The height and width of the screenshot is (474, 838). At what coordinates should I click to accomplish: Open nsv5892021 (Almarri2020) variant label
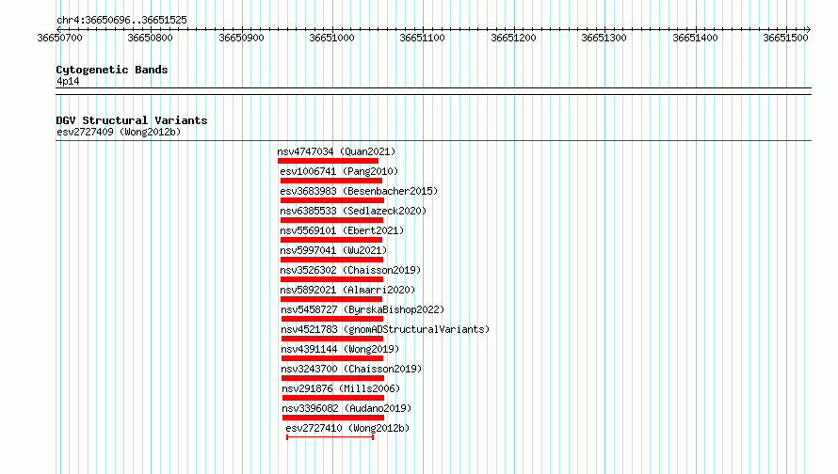tap(347, 290)
